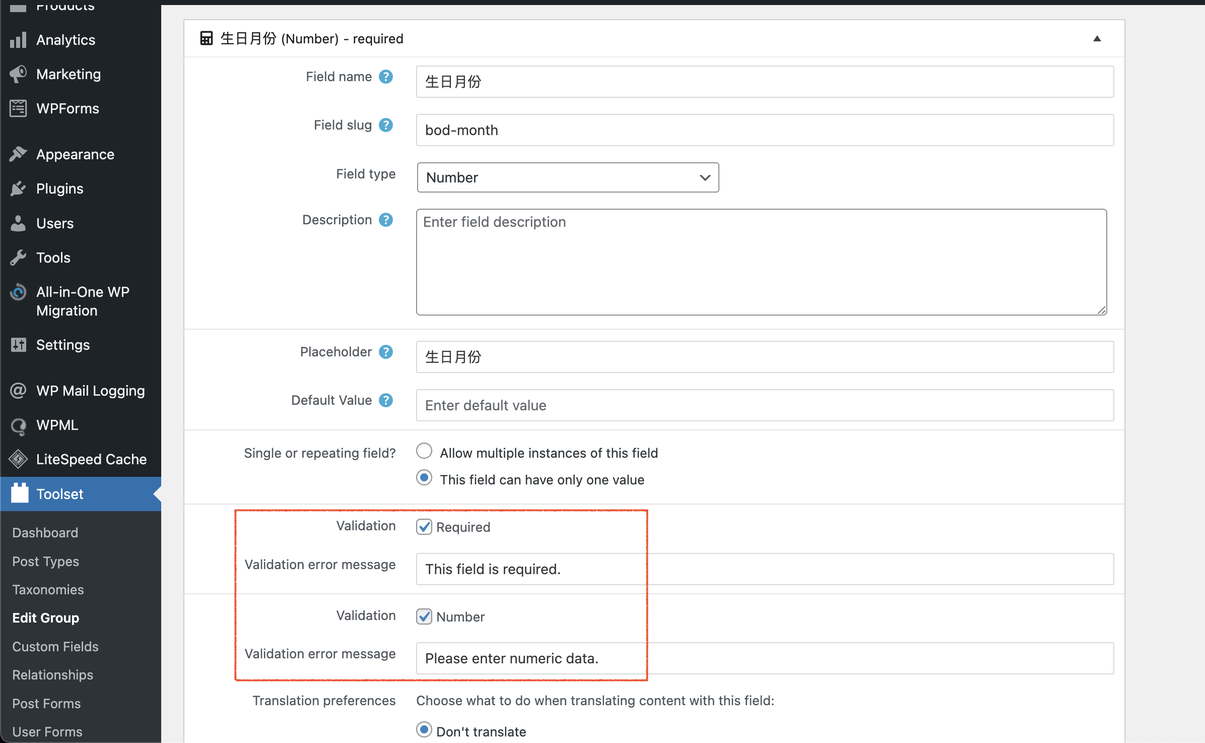Open the Relationships submenu link
The image size is (1205, 743).
[53, 675]
